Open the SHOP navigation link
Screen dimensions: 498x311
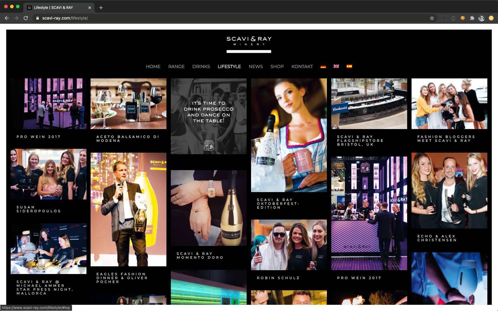[277, 67]
